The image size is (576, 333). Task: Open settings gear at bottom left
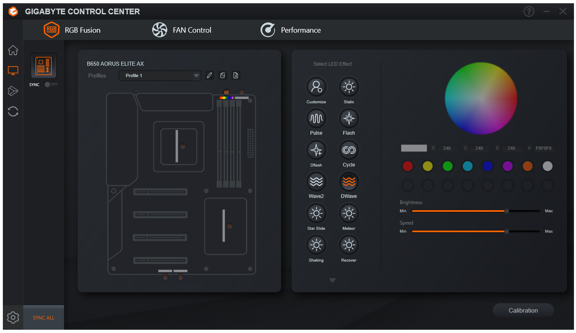[x=13, y=317]
